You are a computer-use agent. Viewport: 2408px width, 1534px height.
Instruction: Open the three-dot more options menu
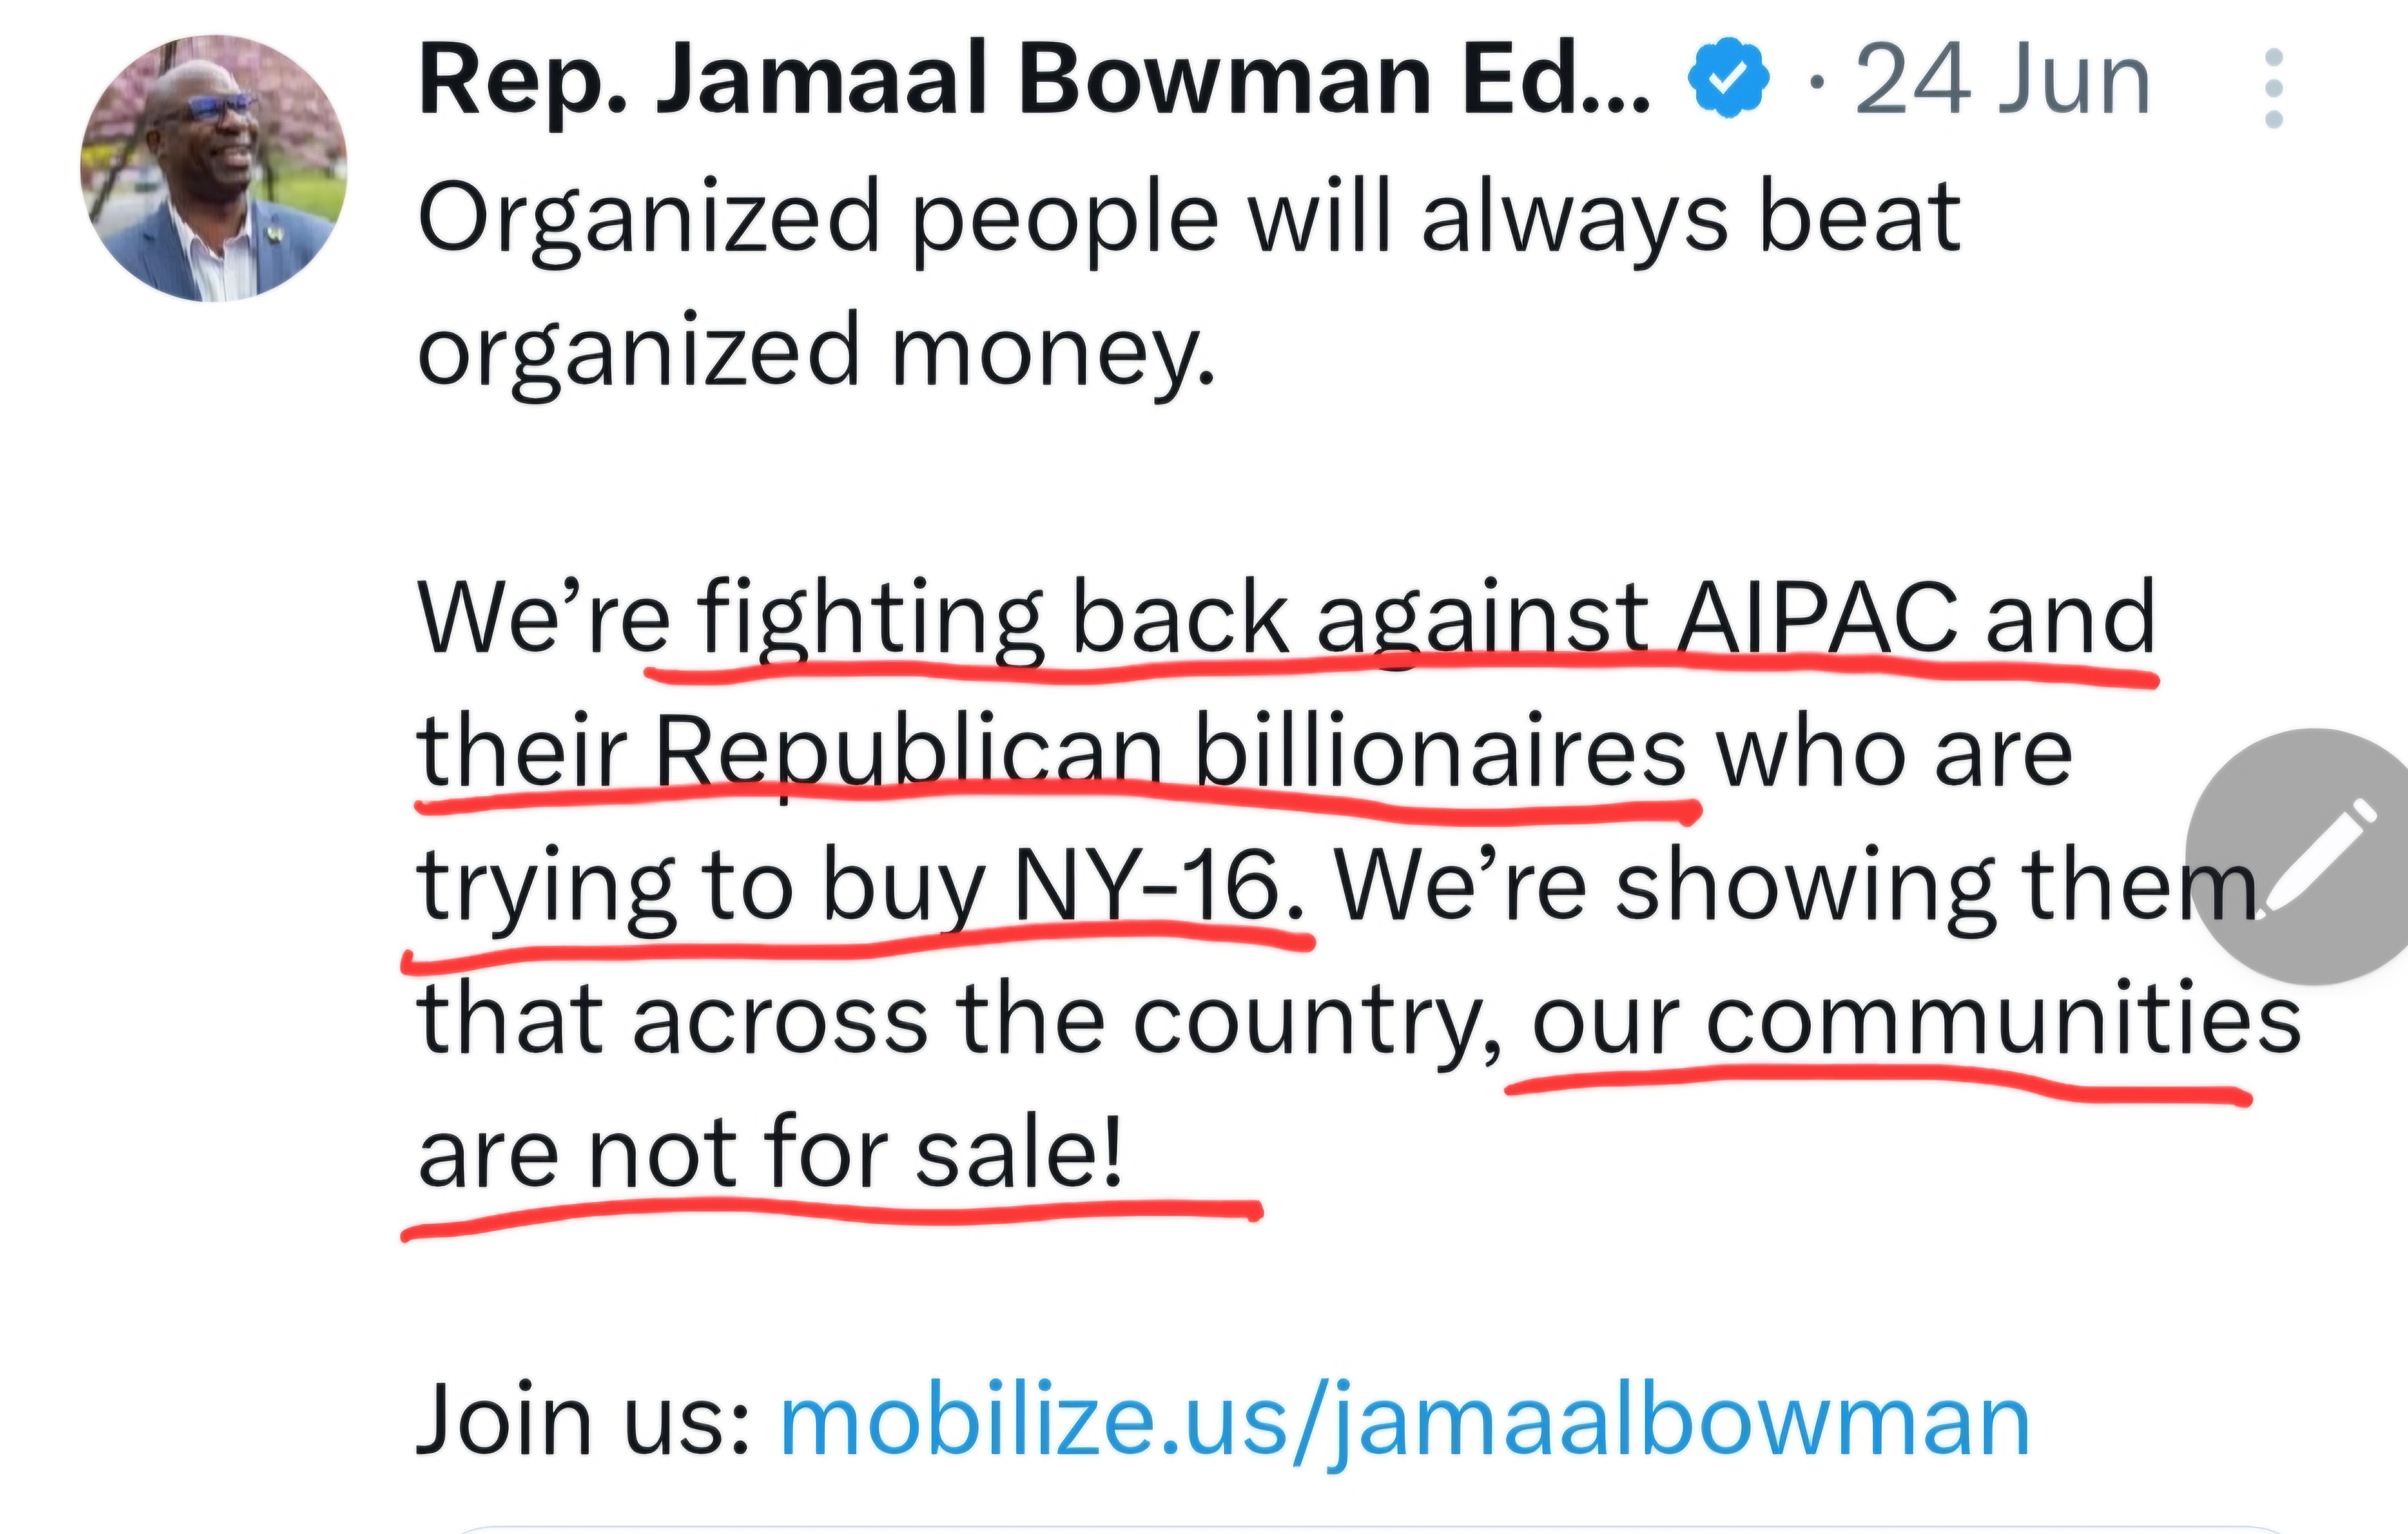2273,88
